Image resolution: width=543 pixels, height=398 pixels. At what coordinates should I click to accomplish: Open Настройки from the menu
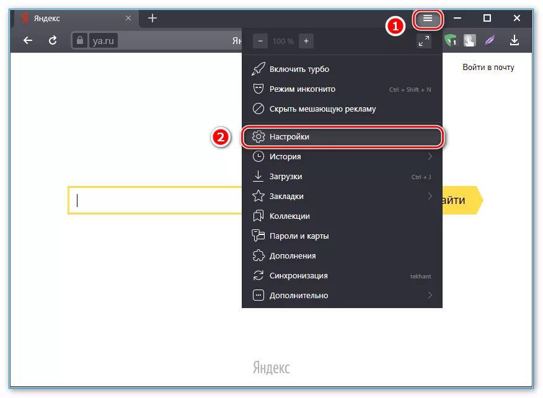tap(342, 137)
